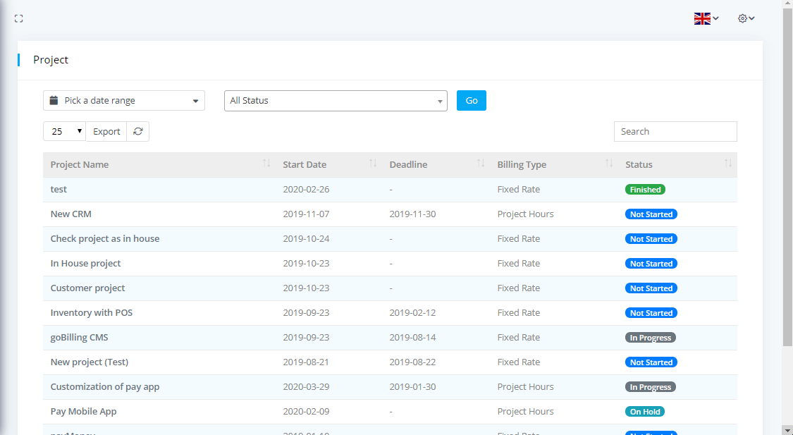The height and width of the screenshot is (435, 793).
Task: Click the Export button
Action: (x=106, y=132)
